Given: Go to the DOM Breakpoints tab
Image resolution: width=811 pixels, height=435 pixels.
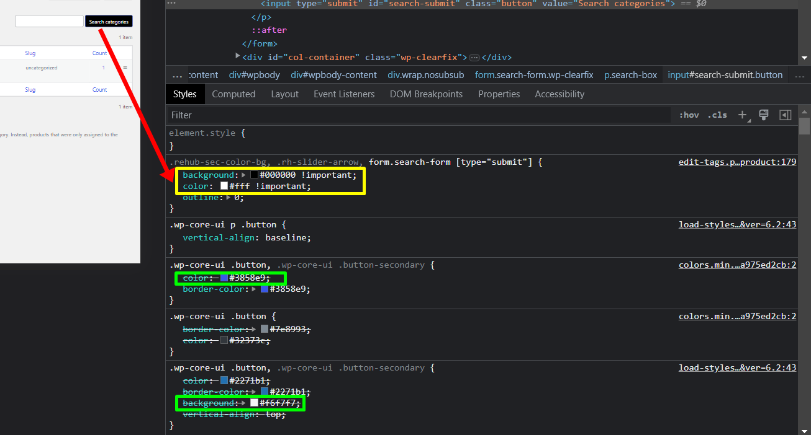Looking at the screenshot, I should click(x=426, y=94).
